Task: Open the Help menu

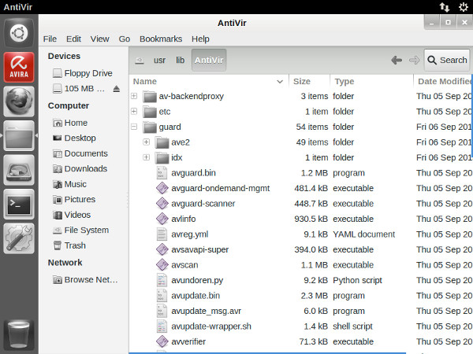Action: coord(200,39)
